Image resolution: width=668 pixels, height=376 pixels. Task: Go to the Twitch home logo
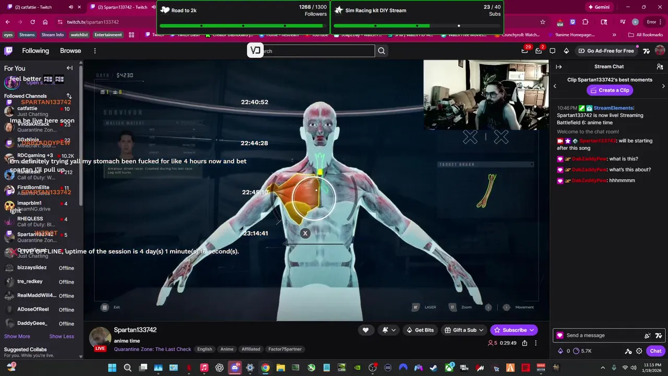tap(8, 51)
